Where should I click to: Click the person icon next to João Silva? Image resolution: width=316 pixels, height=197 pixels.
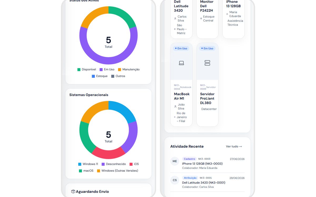(175, 107)
